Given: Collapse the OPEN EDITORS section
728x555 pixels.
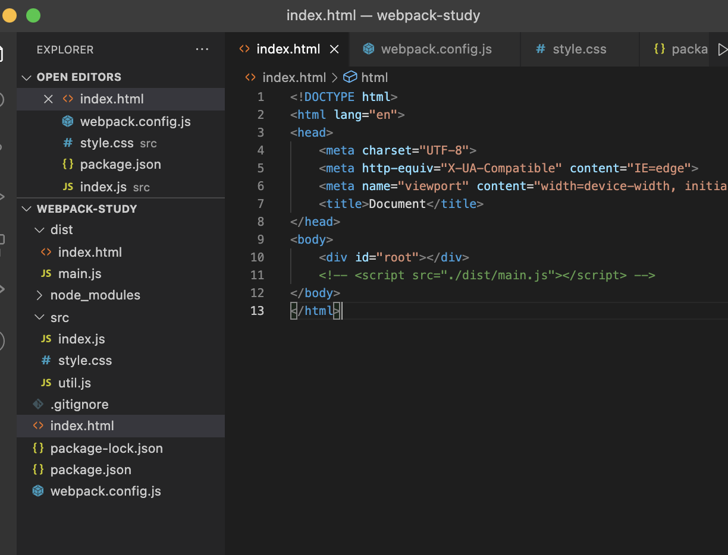Looking at the screenshot, I should 26,77.
